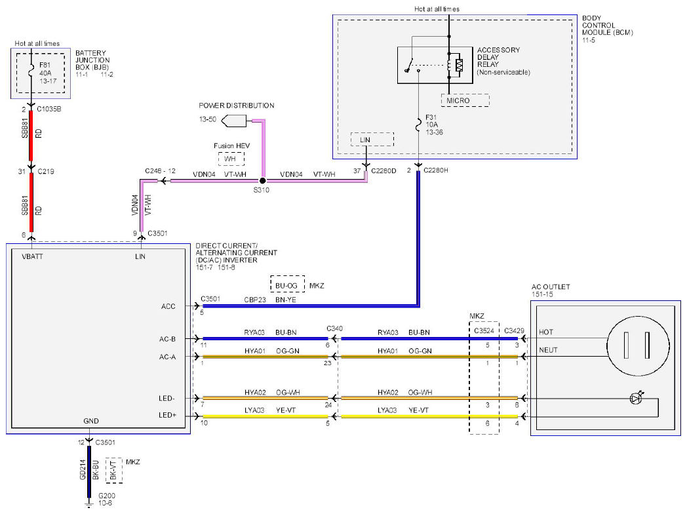
Task: Click the VBATT pin label
Action: pyautogui.click(x=32, y=256)
